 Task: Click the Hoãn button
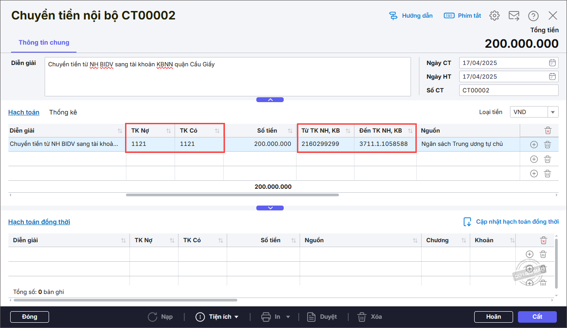(x=493, y=317)
